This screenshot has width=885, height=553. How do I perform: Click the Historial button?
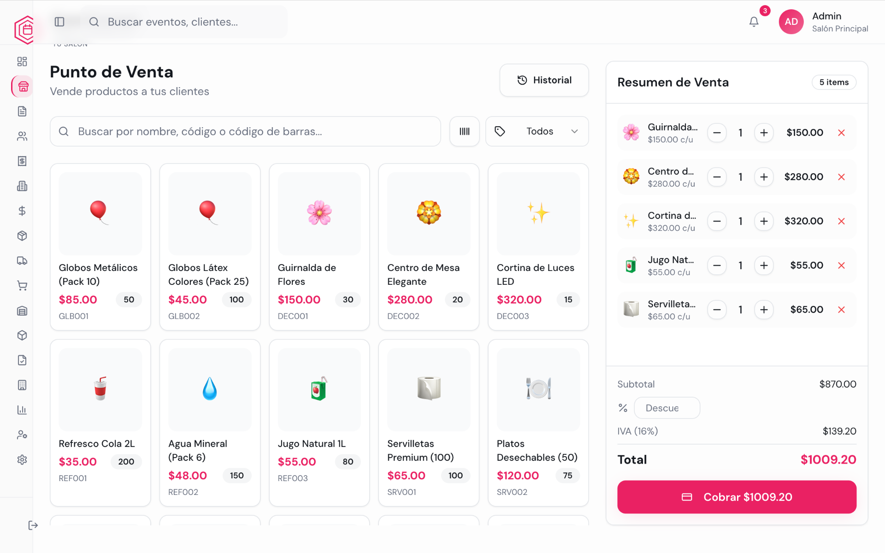click(x=544, y=80)
